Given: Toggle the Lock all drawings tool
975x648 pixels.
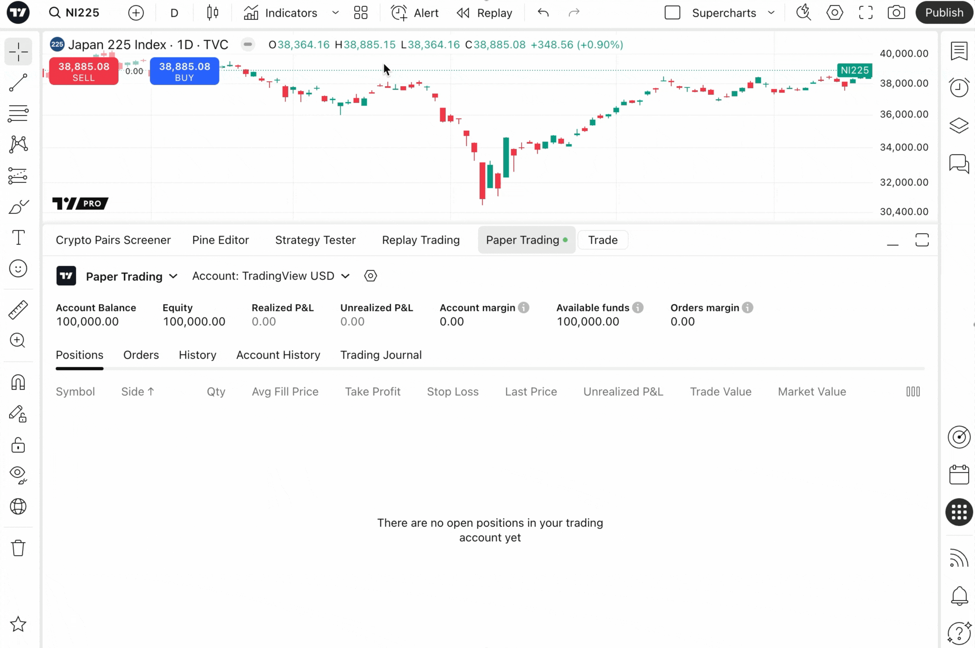Looking at the screenshot, I should click(x=18, y=445).
